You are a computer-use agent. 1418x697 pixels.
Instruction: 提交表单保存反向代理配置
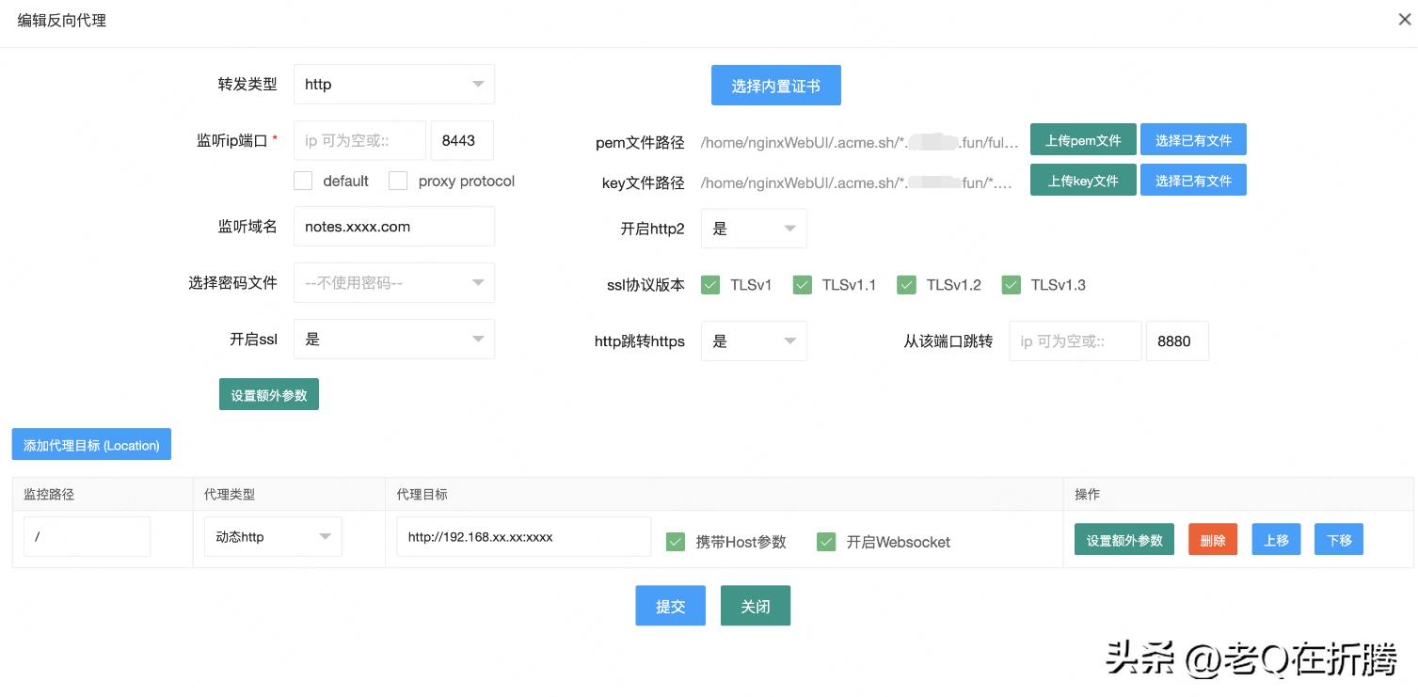coord(670,605)
